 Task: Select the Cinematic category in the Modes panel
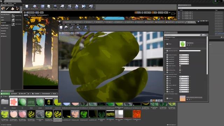point(3,23)
